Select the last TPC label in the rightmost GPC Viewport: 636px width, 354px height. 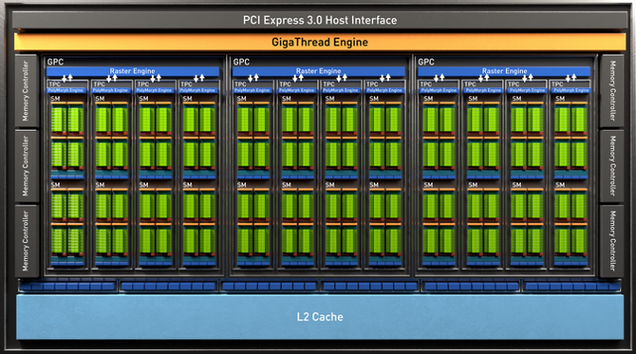click(x=557, y=84)
